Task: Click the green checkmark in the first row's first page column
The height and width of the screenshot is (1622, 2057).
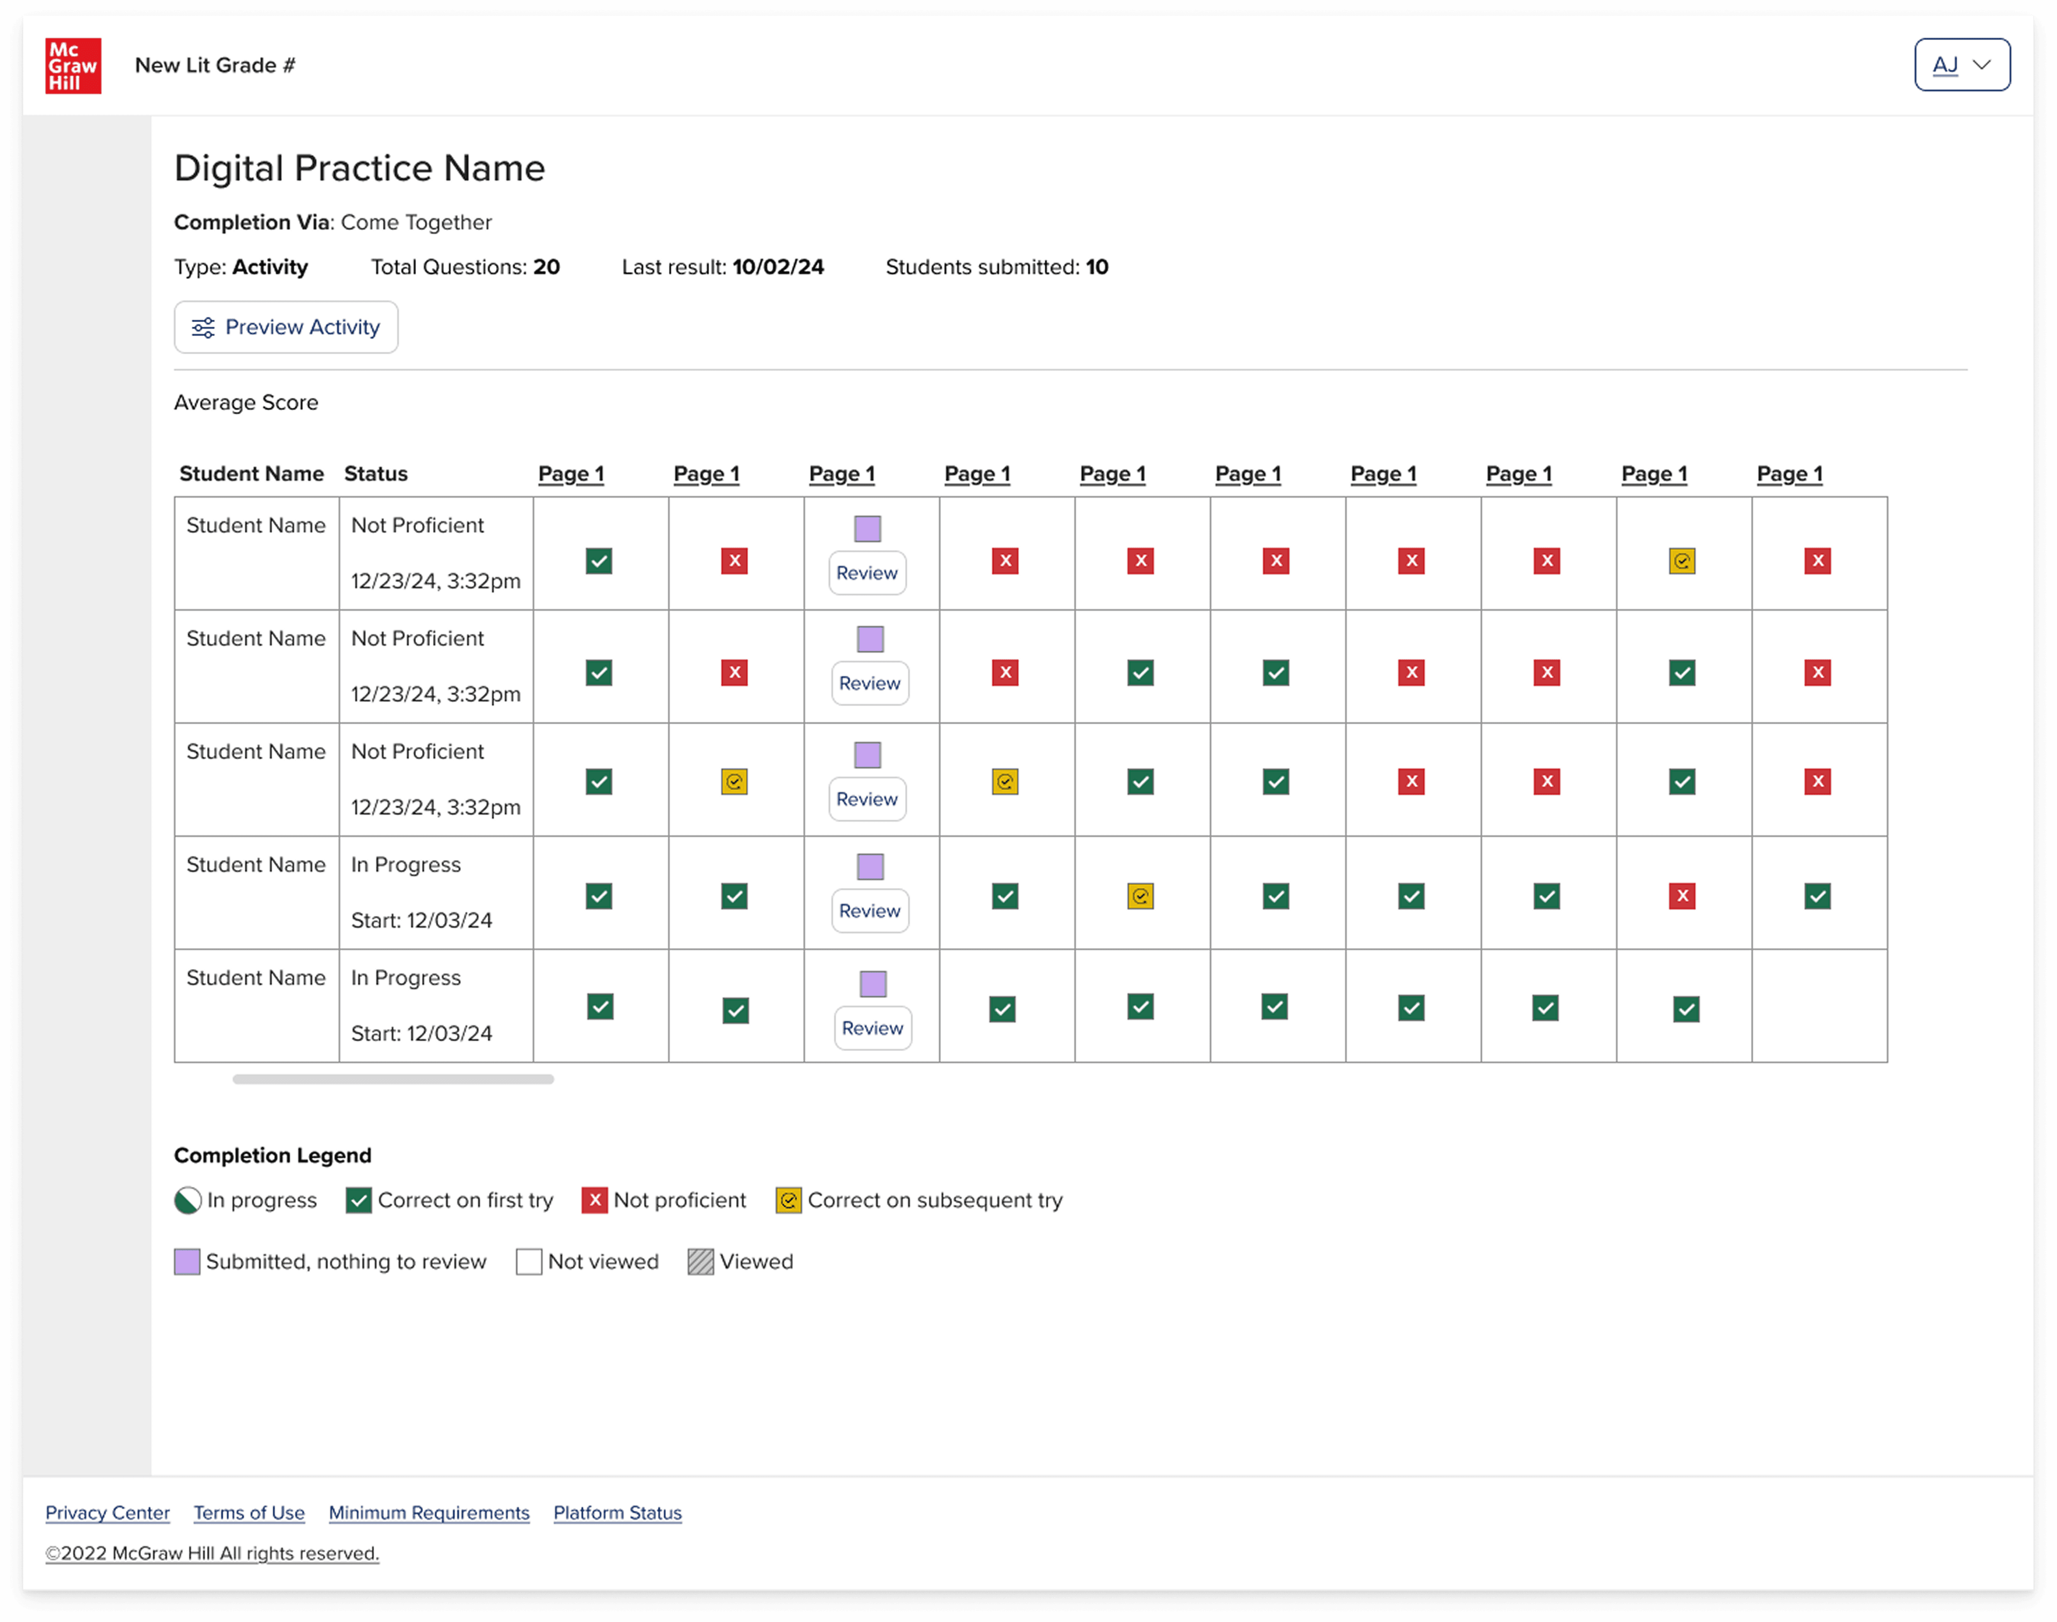Action: [599, 561]
